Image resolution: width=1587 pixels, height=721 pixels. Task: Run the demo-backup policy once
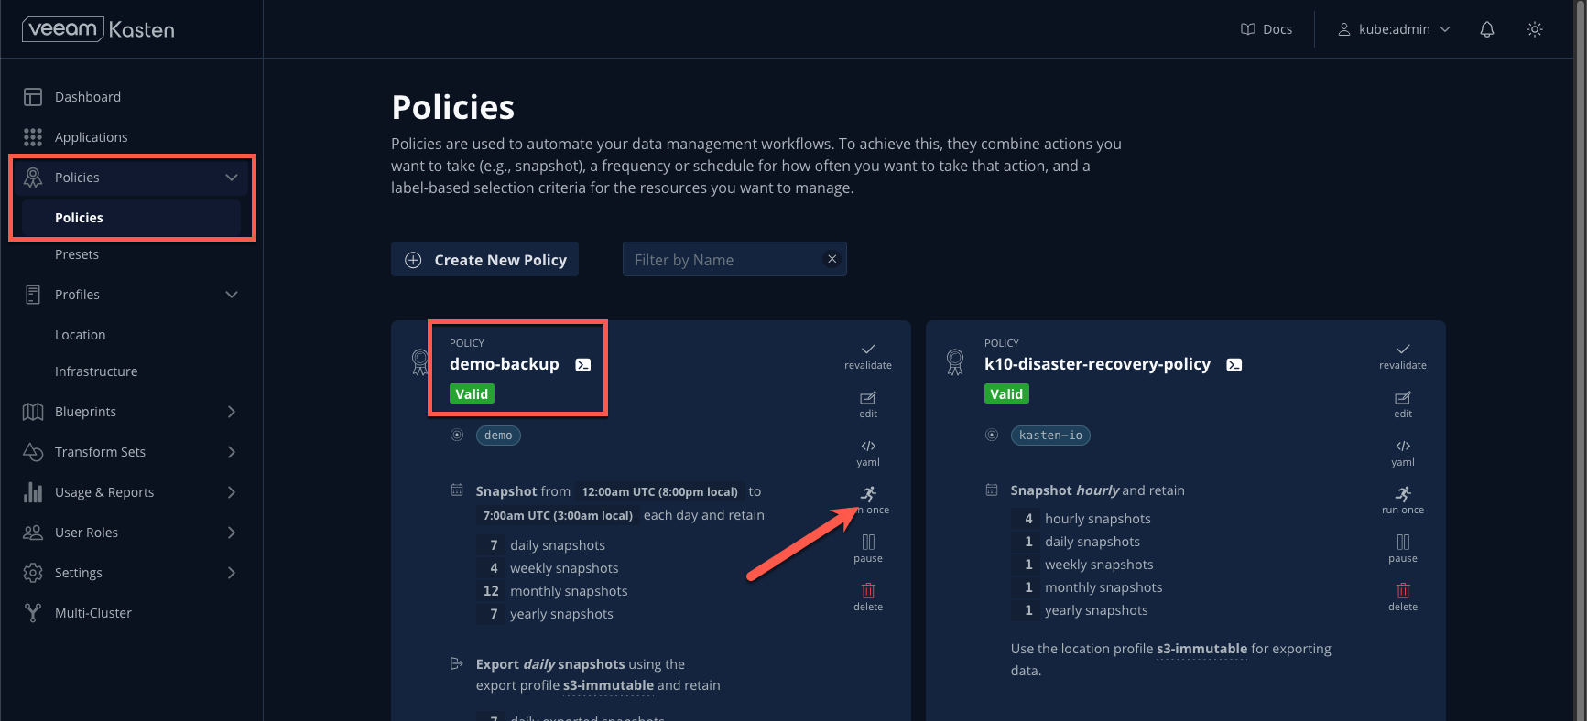[868, 500]
